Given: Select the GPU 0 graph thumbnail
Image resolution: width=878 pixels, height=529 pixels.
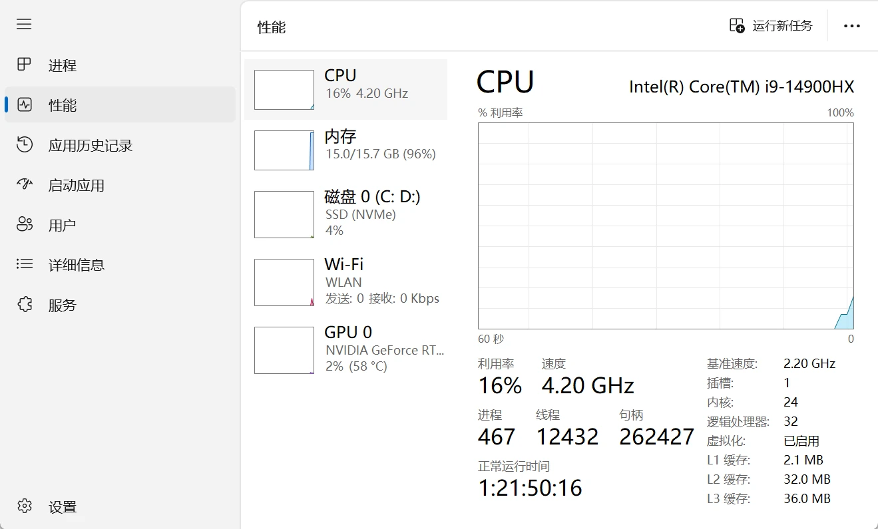Looking at the screenshot, I should coord(284,350).
